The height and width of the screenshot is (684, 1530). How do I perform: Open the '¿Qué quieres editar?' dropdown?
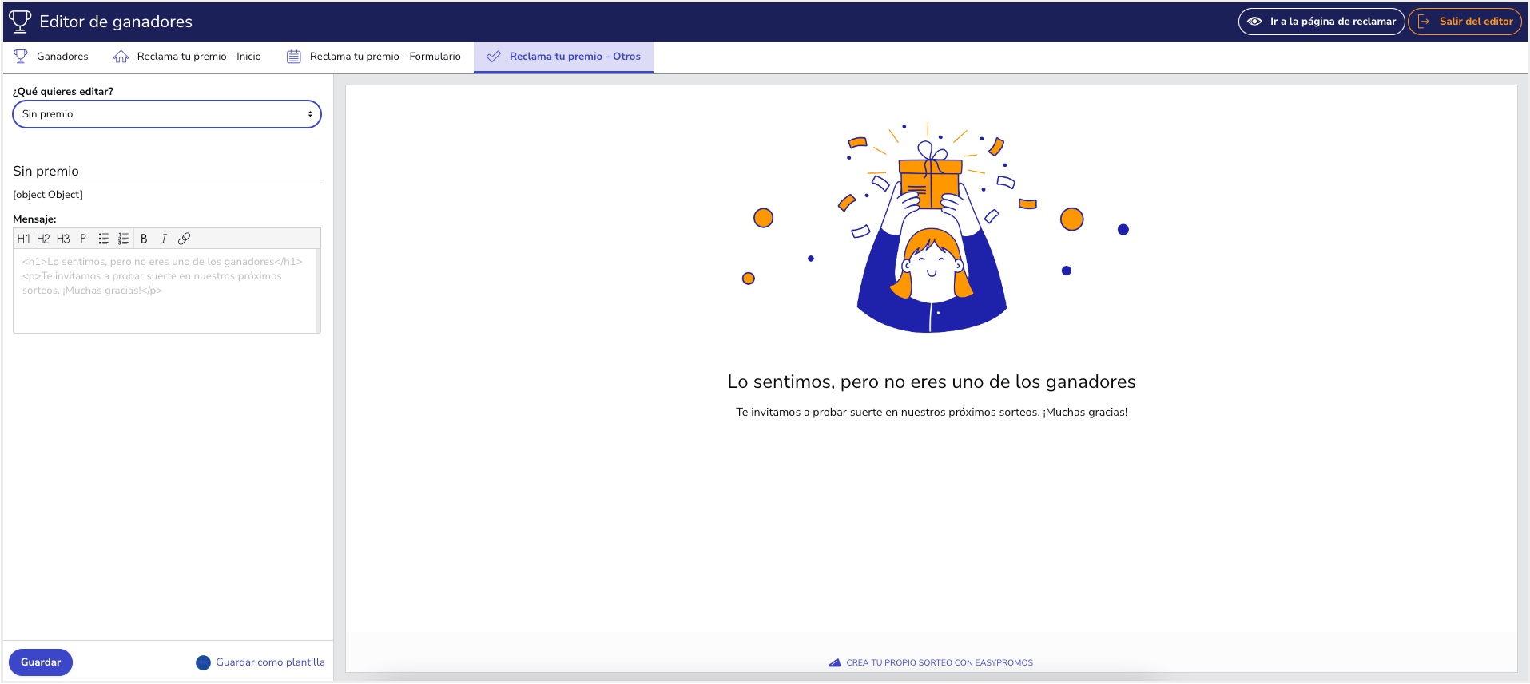tap(166, 114)
